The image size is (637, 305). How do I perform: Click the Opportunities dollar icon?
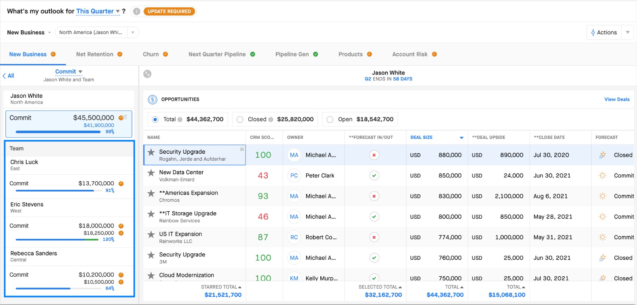point(152,99)
